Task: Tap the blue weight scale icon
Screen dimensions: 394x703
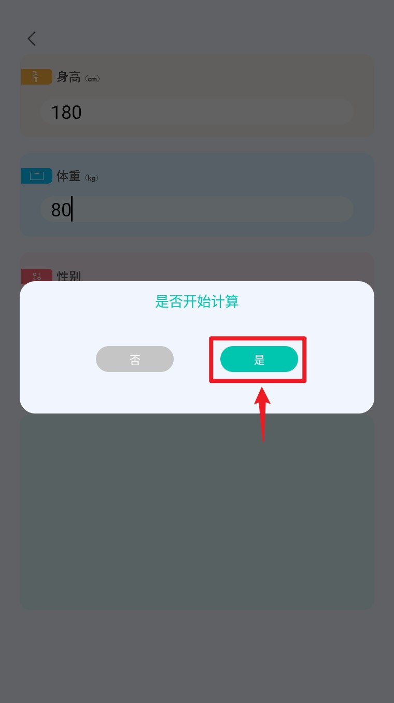Action: pyautogui.click(x=36, y=176)
